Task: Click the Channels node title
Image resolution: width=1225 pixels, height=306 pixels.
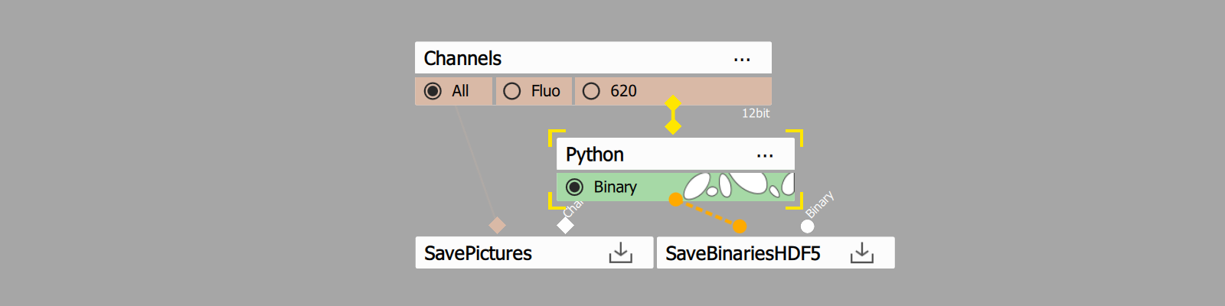Action: click(x=462, y=59)
